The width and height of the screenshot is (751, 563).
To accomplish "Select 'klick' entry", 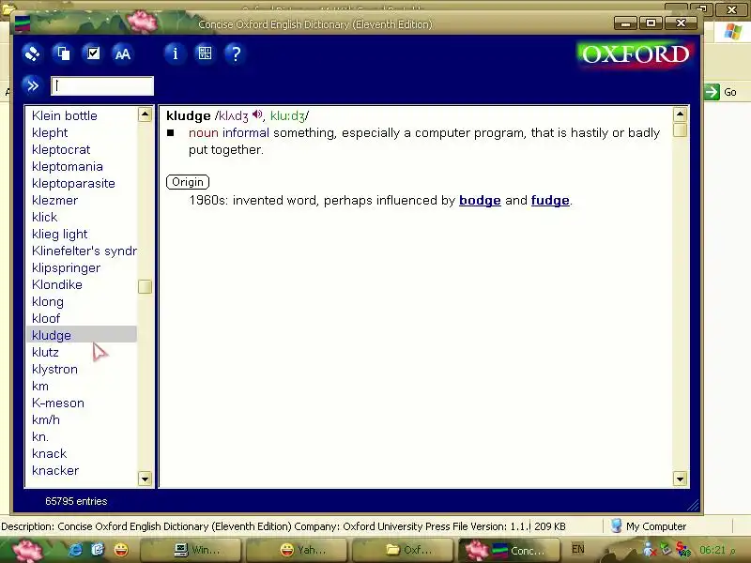I will [44, 218].
